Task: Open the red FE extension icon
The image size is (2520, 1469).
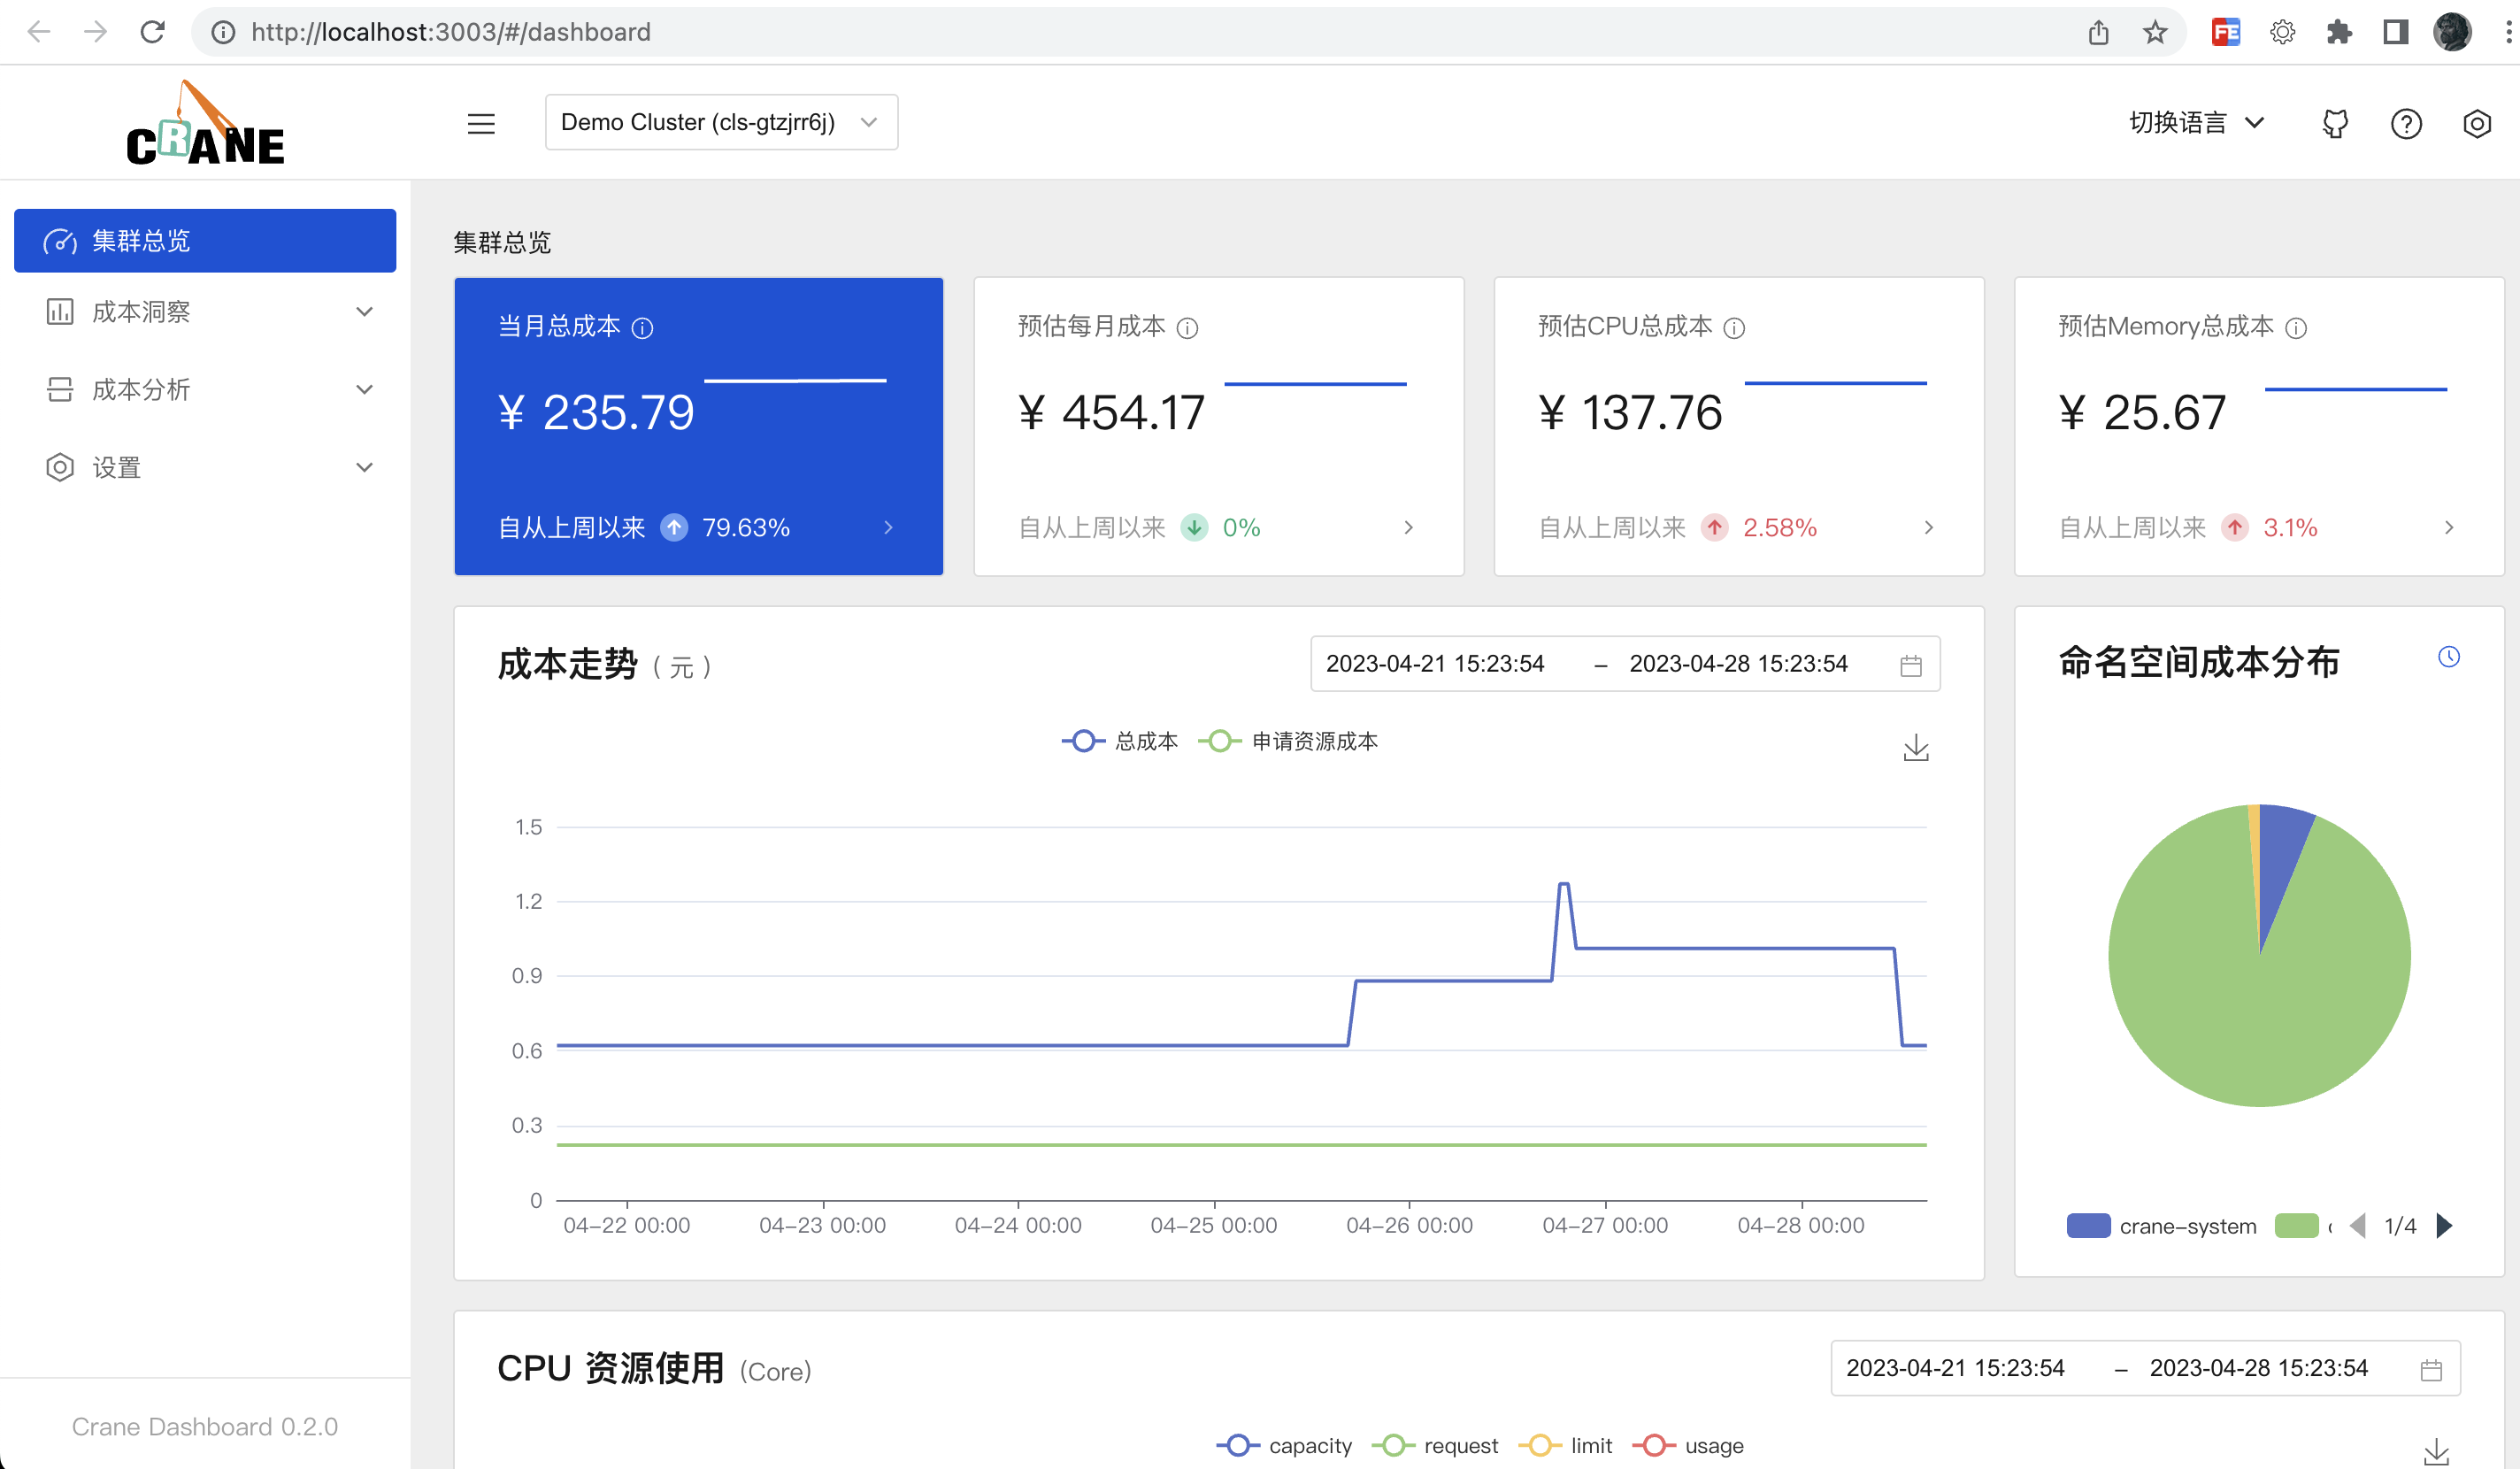Action: point(2225,32)
